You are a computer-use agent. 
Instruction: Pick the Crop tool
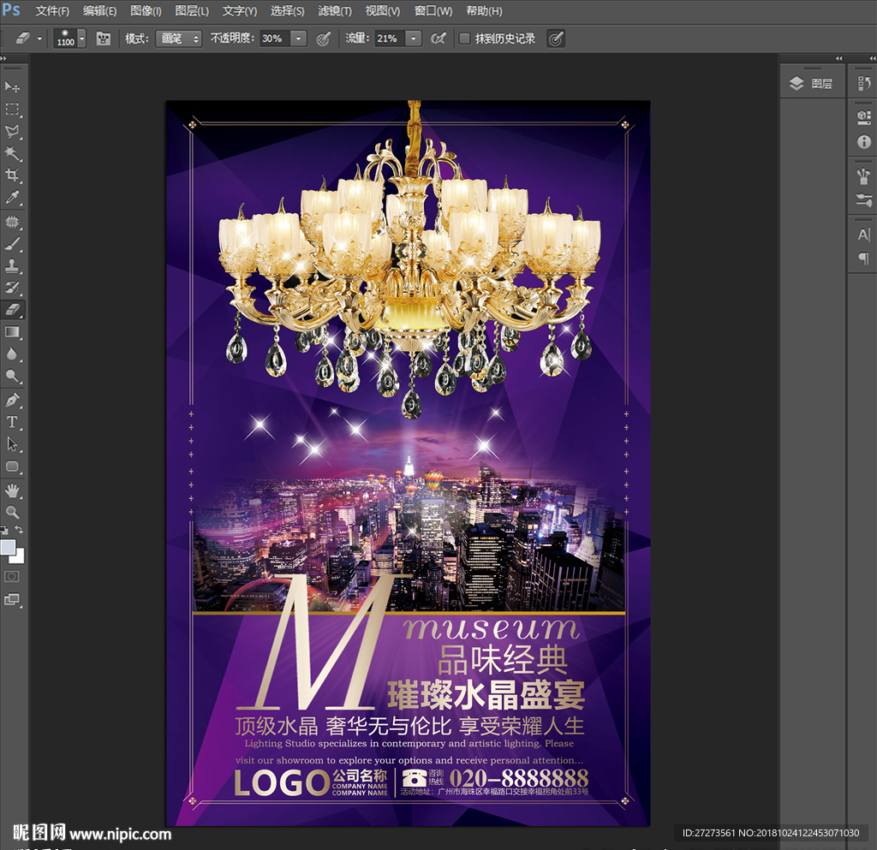click(x=13, y=176)
